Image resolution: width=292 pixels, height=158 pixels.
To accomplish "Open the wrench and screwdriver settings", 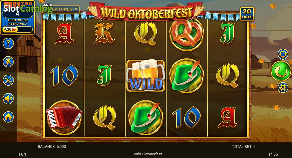I will point(8,80).
